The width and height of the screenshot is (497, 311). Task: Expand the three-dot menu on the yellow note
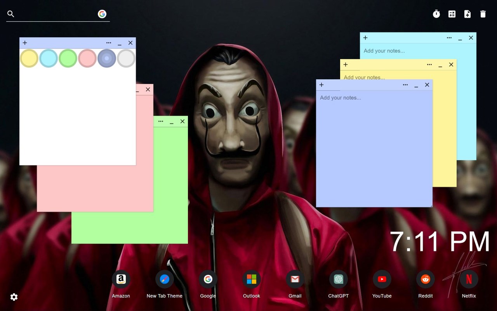(x=429, y=65)
